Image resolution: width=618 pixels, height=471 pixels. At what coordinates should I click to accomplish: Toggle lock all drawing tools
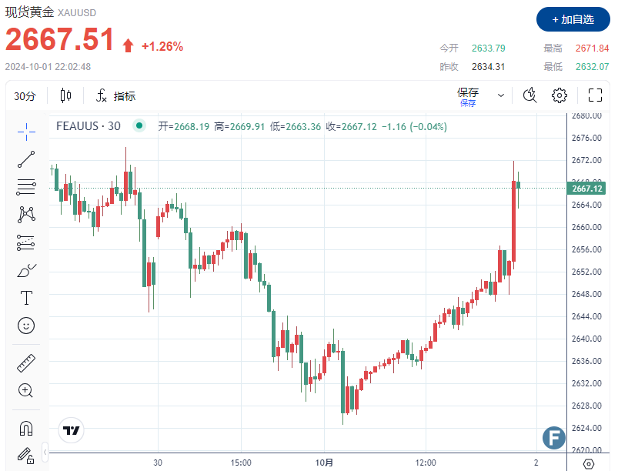[x=26, y=455]
